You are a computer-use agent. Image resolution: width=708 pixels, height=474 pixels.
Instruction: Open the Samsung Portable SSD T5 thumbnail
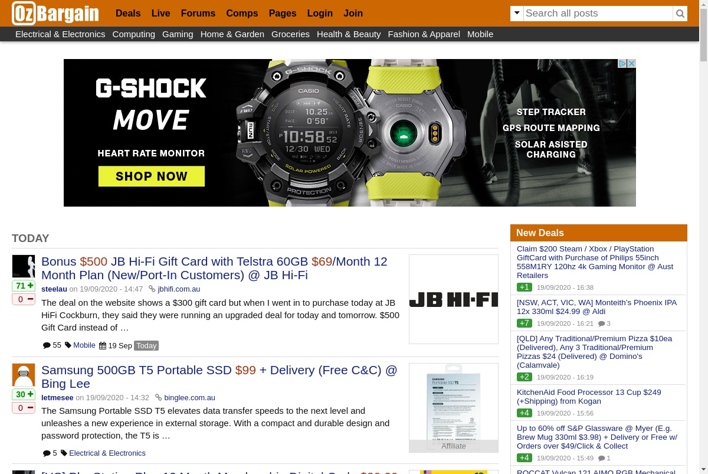454,408
